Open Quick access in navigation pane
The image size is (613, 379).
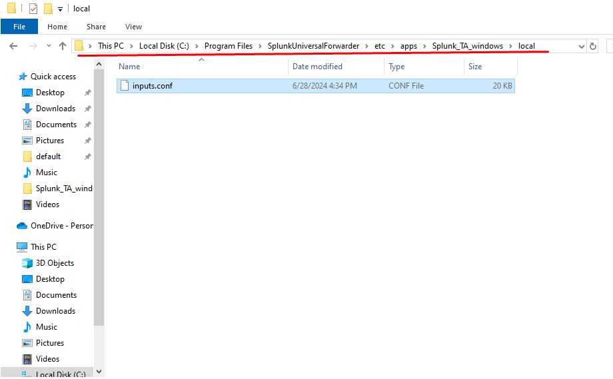[x=53, y=77]
